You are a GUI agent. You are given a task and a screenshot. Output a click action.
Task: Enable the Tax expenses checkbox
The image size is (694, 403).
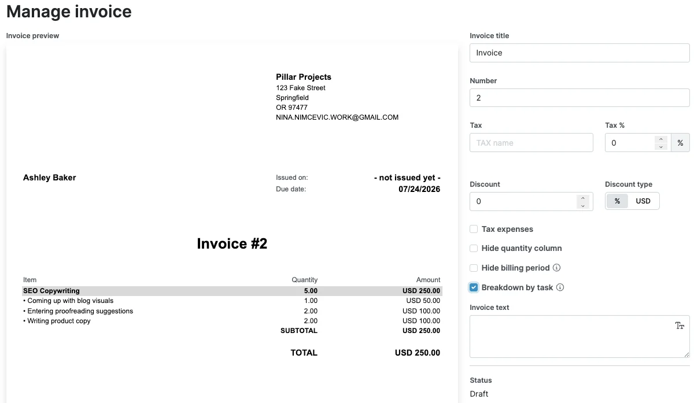(x=474, y=229)
